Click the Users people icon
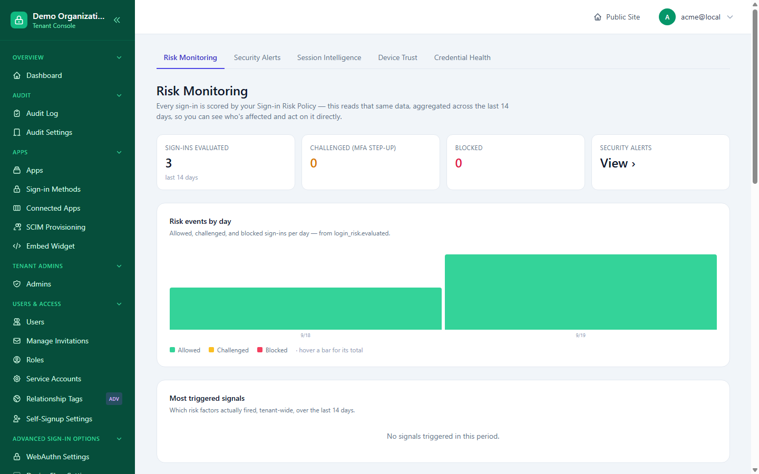Image resolution: width=759 pixels, height=474 pixels. click(17, 322)
